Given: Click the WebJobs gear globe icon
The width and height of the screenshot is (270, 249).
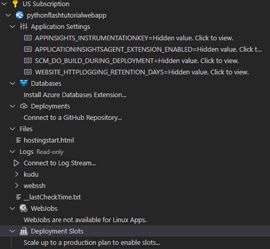Looking at the screenshot, I should click(24, 208).
